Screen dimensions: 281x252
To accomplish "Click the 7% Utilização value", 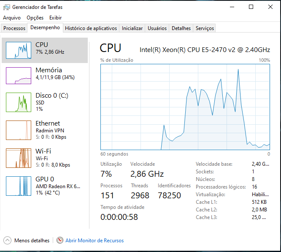I will [106, 174].
